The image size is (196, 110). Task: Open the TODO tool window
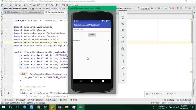[73, 100]
